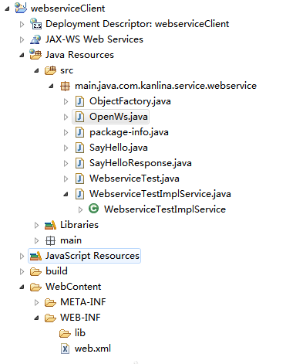Screen dimensions: 286x364
Task: Expand the SayHelloResponse.java node
Action: (x=66, y=163)
